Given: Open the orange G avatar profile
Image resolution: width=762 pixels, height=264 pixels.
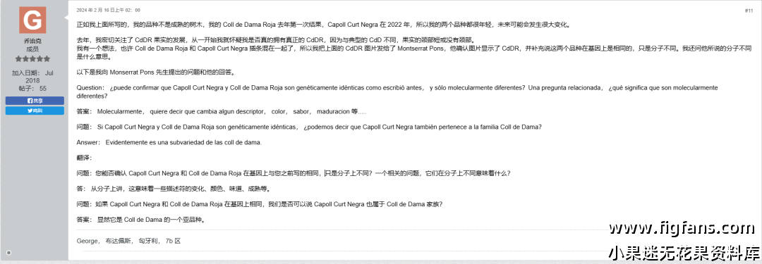Looking at the screenshot, I should [32, 20].
